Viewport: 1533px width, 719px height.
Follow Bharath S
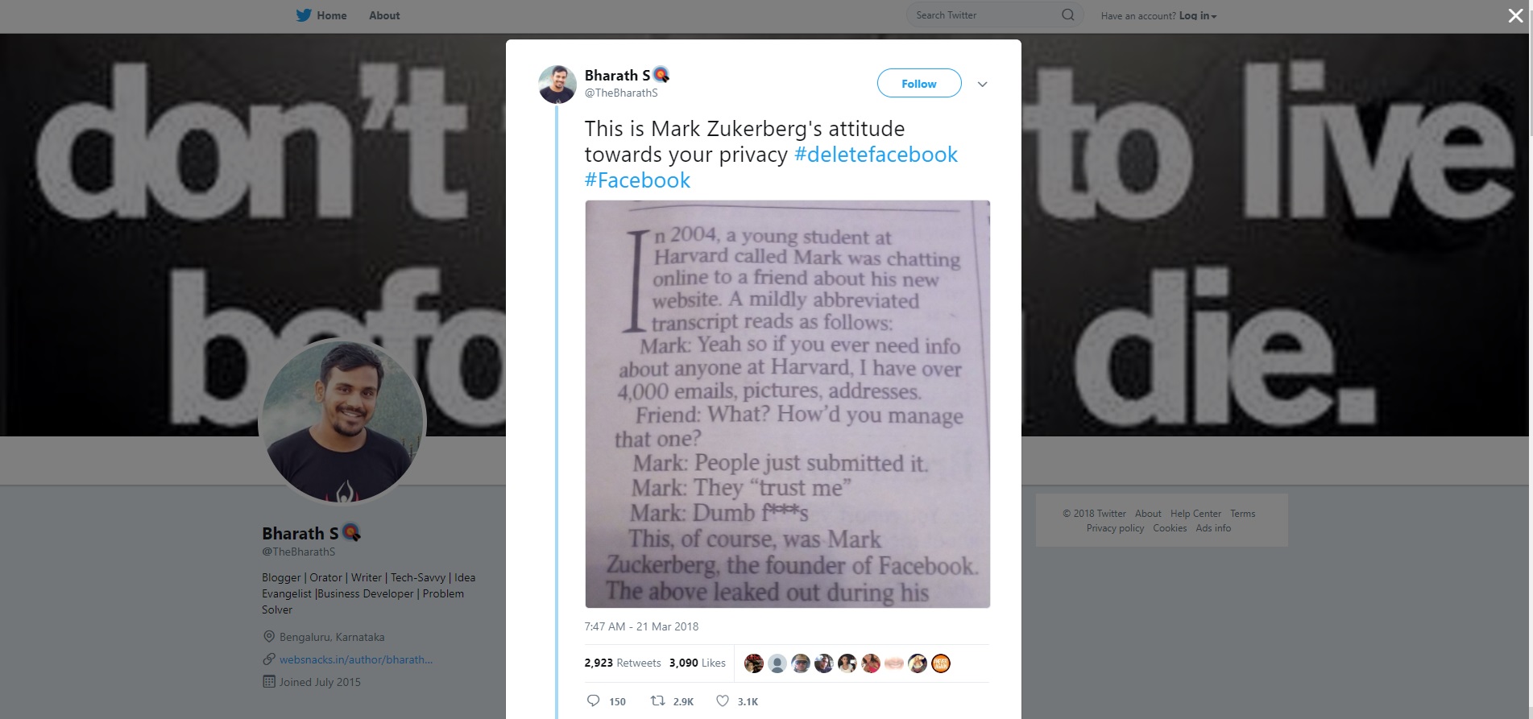[x=919, y=83]
